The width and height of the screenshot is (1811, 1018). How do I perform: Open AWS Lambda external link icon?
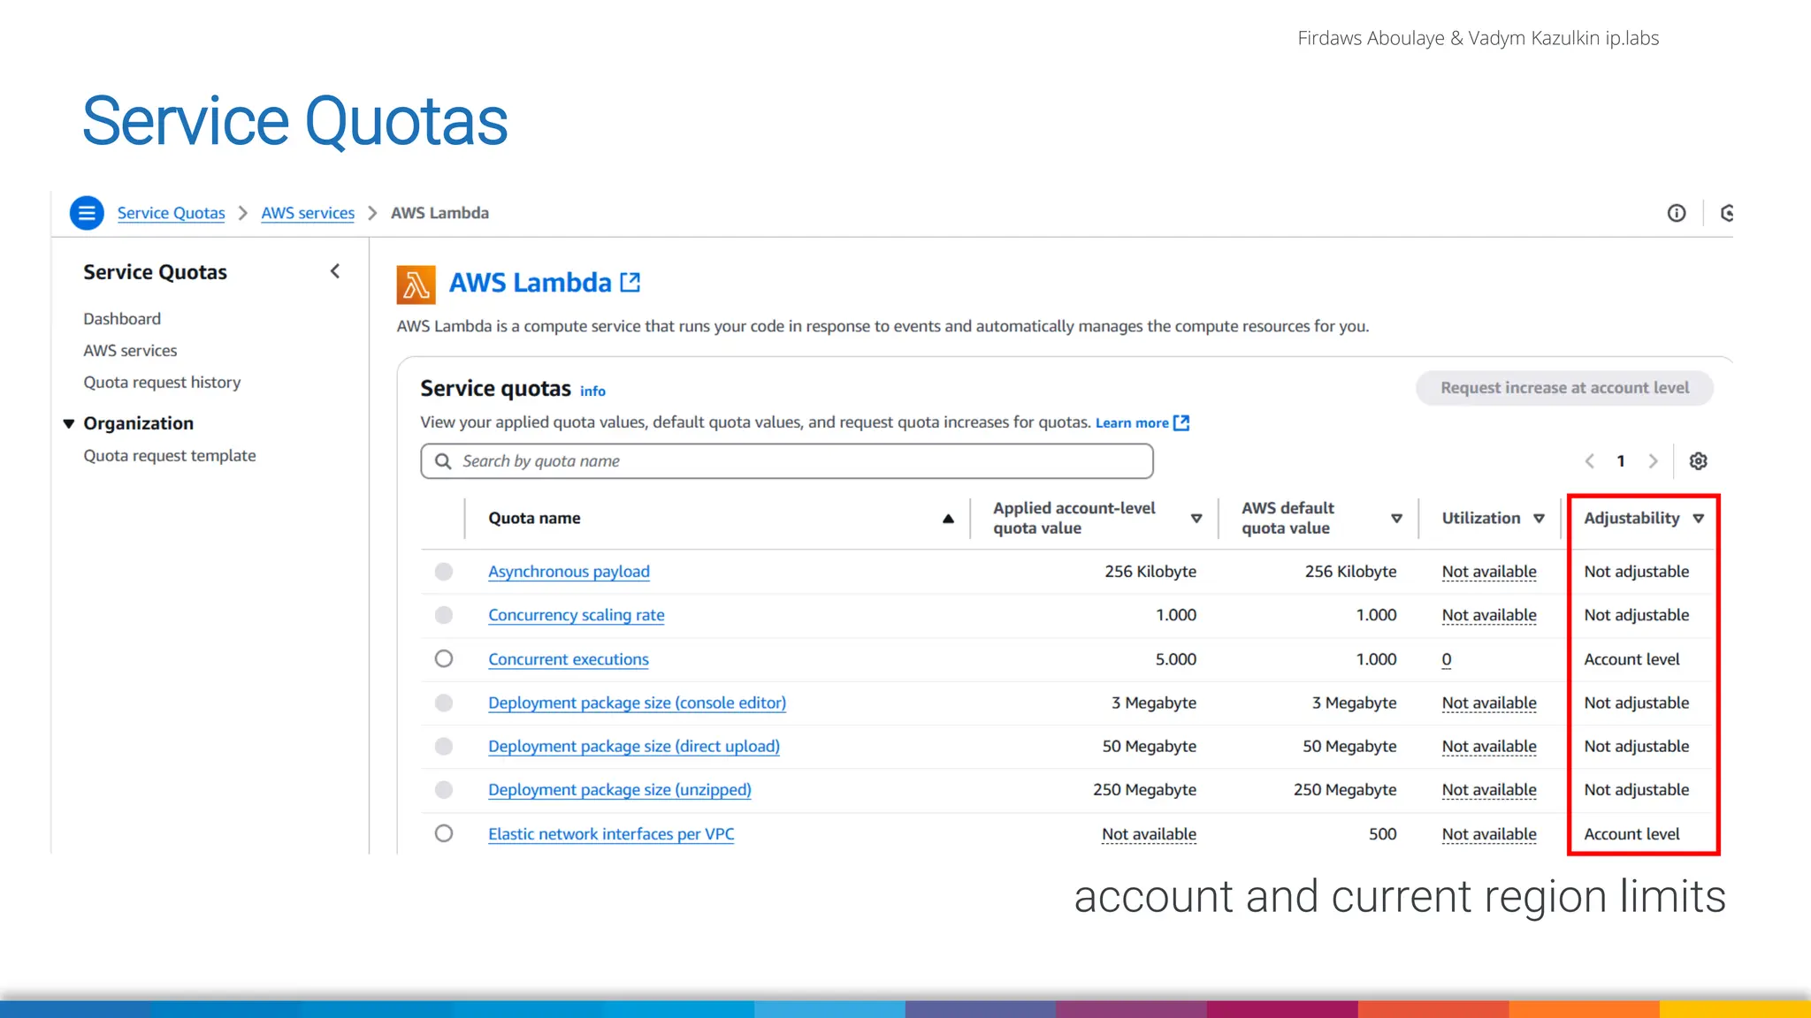(630, 283)
